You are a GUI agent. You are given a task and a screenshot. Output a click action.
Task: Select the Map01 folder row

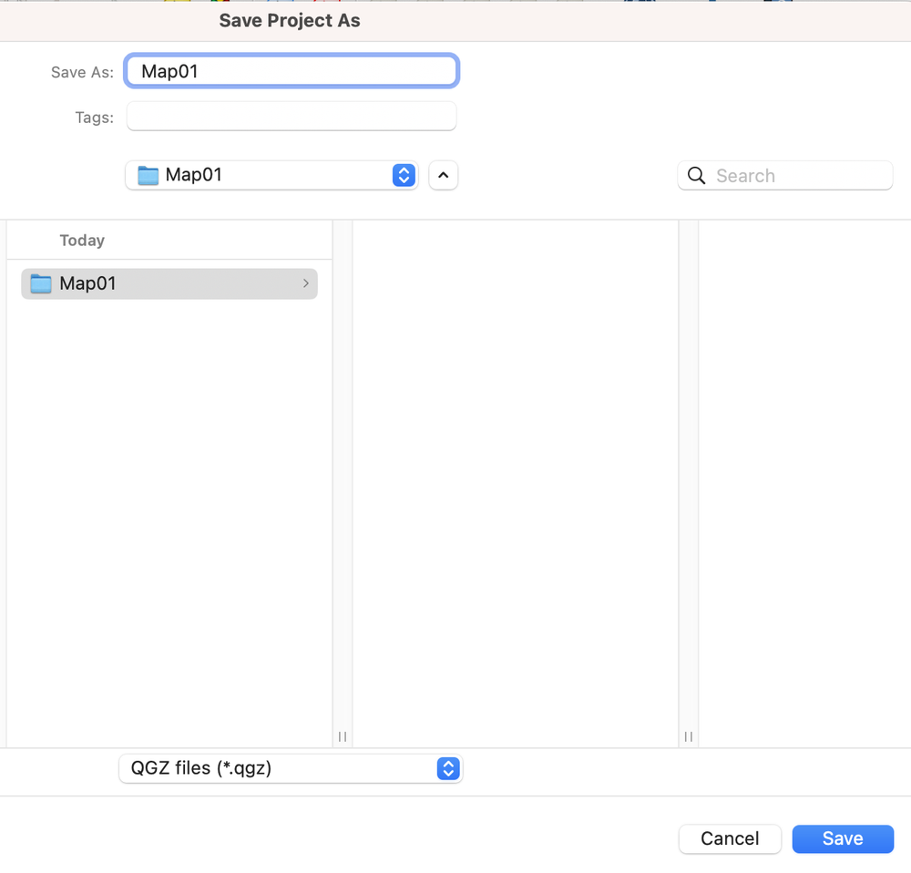(169, 283)
